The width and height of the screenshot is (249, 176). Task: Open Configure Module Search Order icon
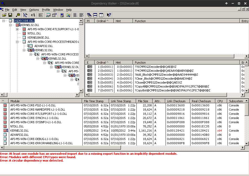click(68, 15)
